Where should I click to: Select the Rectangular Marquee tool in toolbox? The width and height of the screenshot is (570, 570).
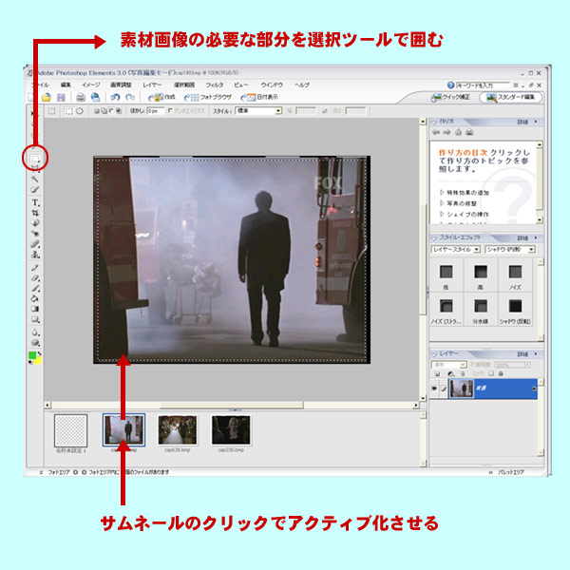point(35,159)
